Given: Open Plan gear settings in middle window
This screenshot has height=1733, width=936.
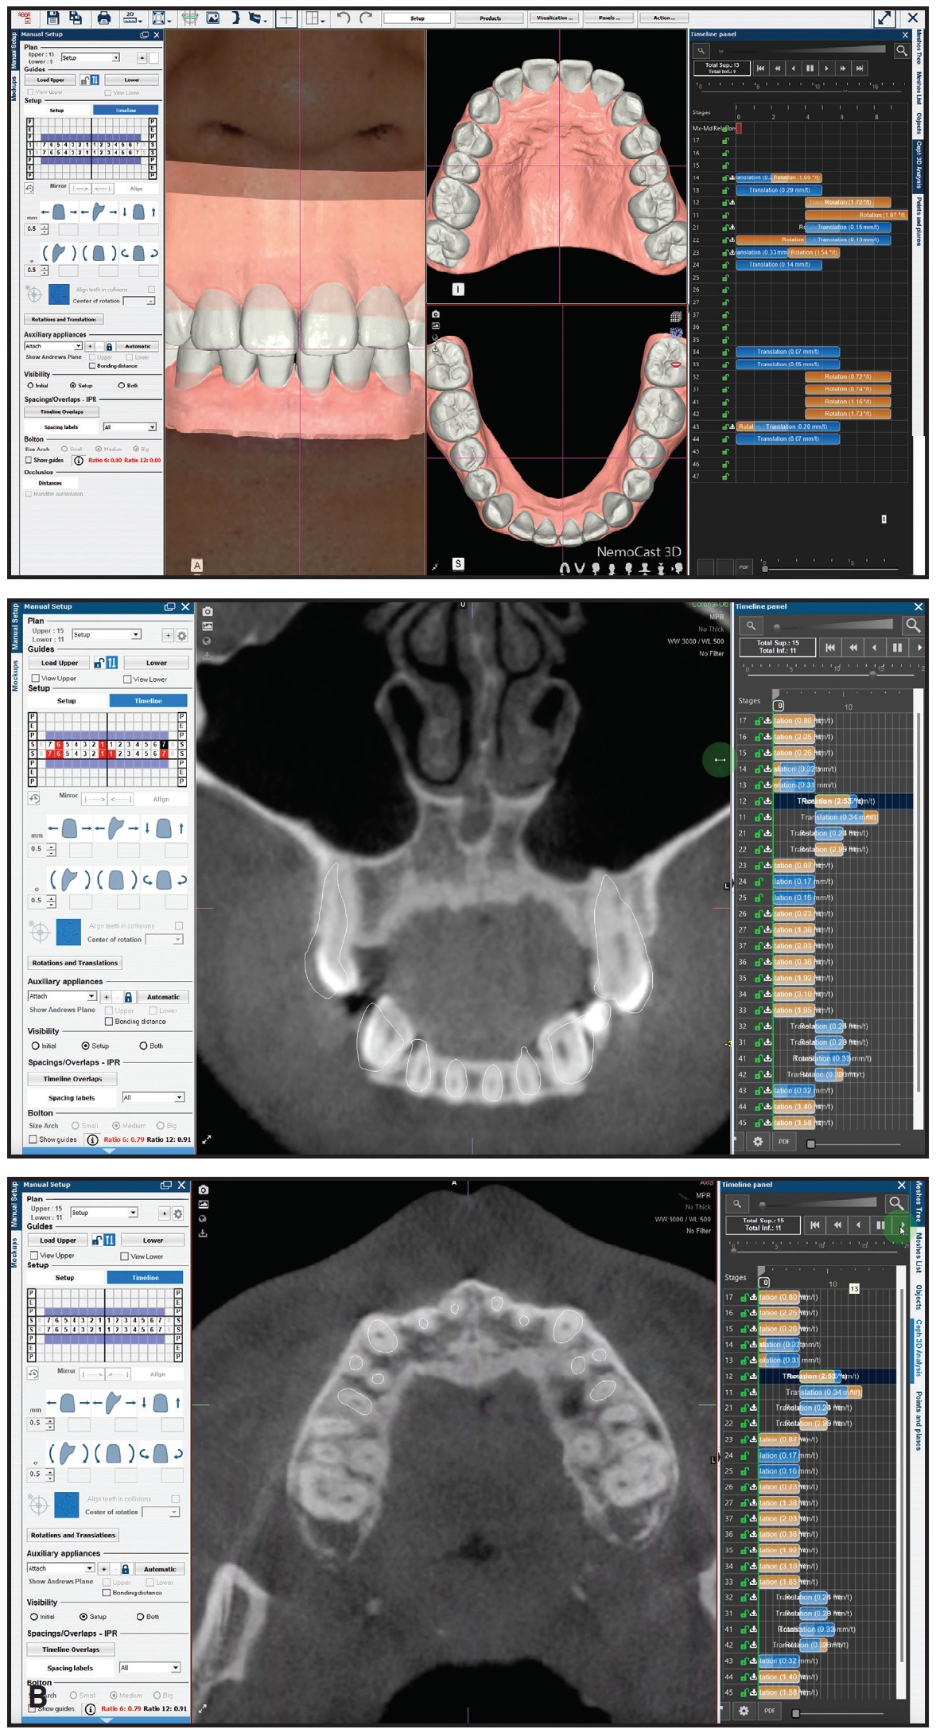Looking at the screenshot, I should point(182,636).
